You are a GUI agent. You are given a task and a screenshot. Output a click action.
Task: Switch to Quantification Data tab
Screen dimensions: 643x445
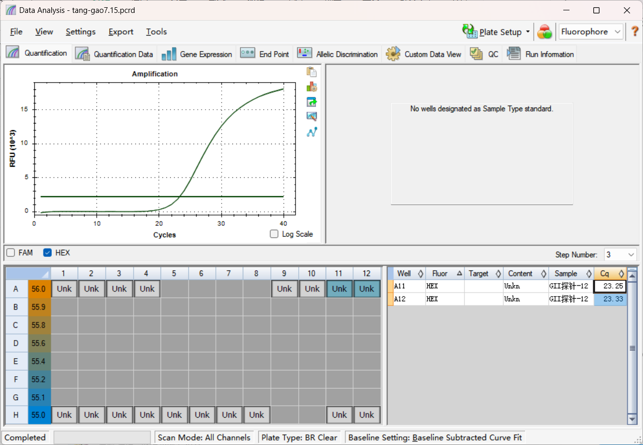[x=114, y=54]
